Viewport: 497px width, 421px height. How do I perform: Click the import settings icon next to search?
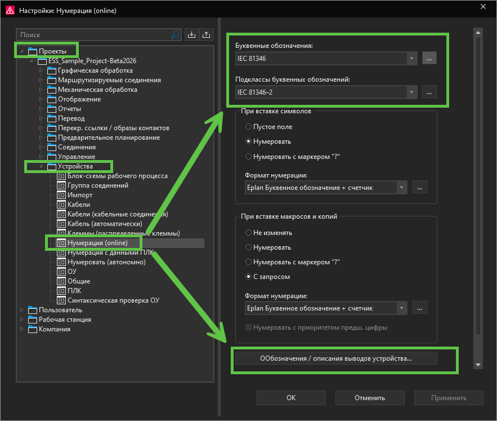click(x=191, y=34)
